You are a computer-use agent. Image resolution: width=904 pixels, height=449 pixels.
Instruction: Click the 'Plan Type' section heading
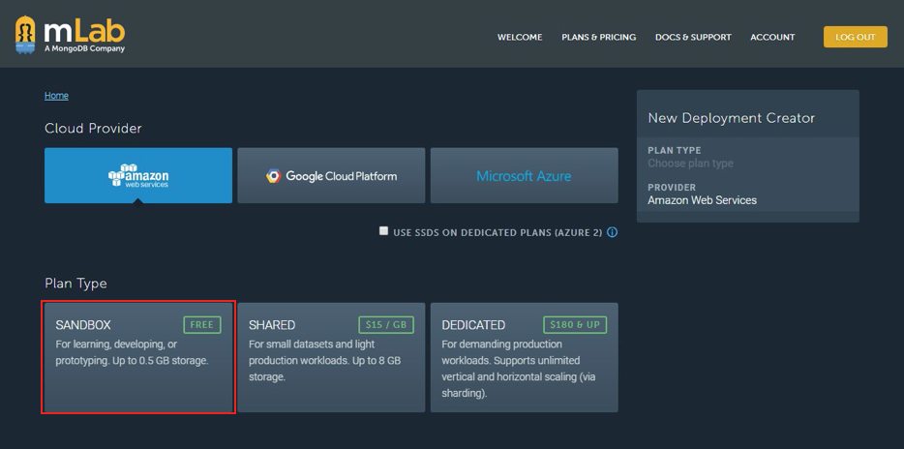pyautogui.click(x=75, y=284)
